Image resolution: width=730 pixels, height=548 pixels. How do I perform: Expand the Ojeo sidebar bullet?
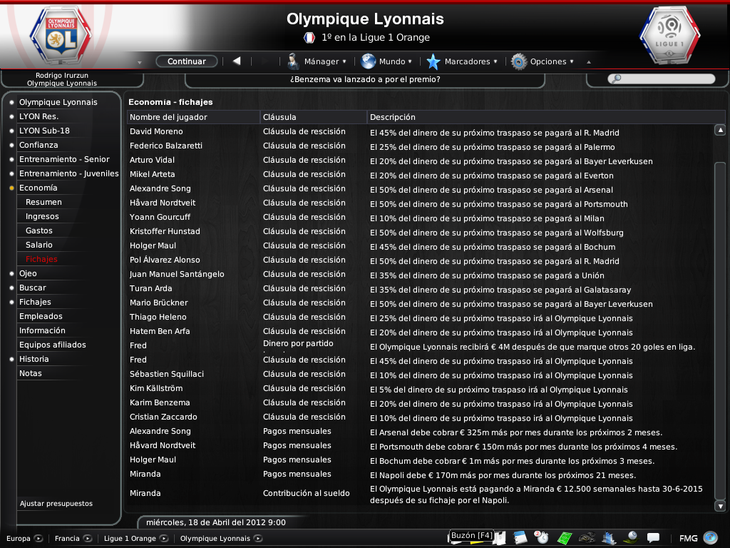11,273
